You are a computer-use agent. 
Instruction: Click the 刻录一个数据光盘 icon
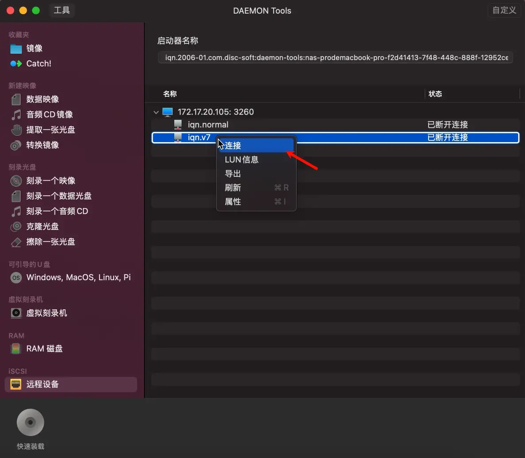pyautogui.click(x=16, y=196)
